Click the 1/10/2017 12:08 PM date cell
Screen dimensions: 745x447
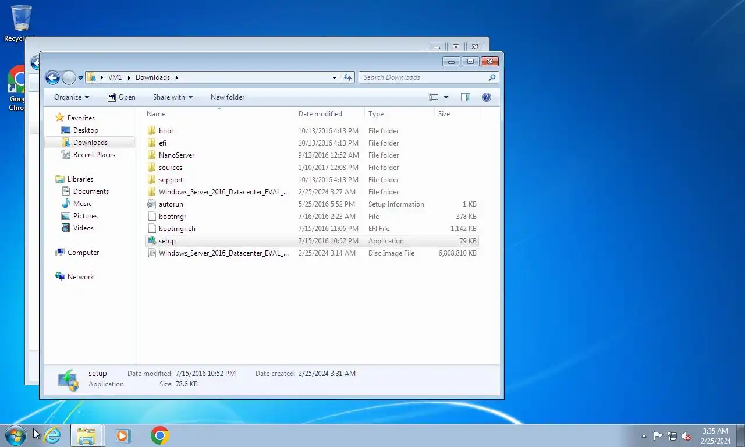[x=328, y=168]
